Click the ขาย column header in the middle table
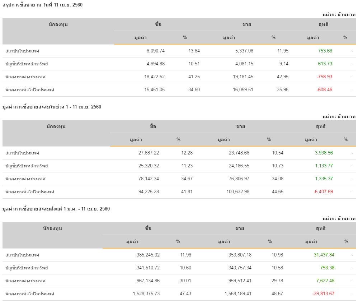This screenshot has width=358, height=301. [241, 126]
